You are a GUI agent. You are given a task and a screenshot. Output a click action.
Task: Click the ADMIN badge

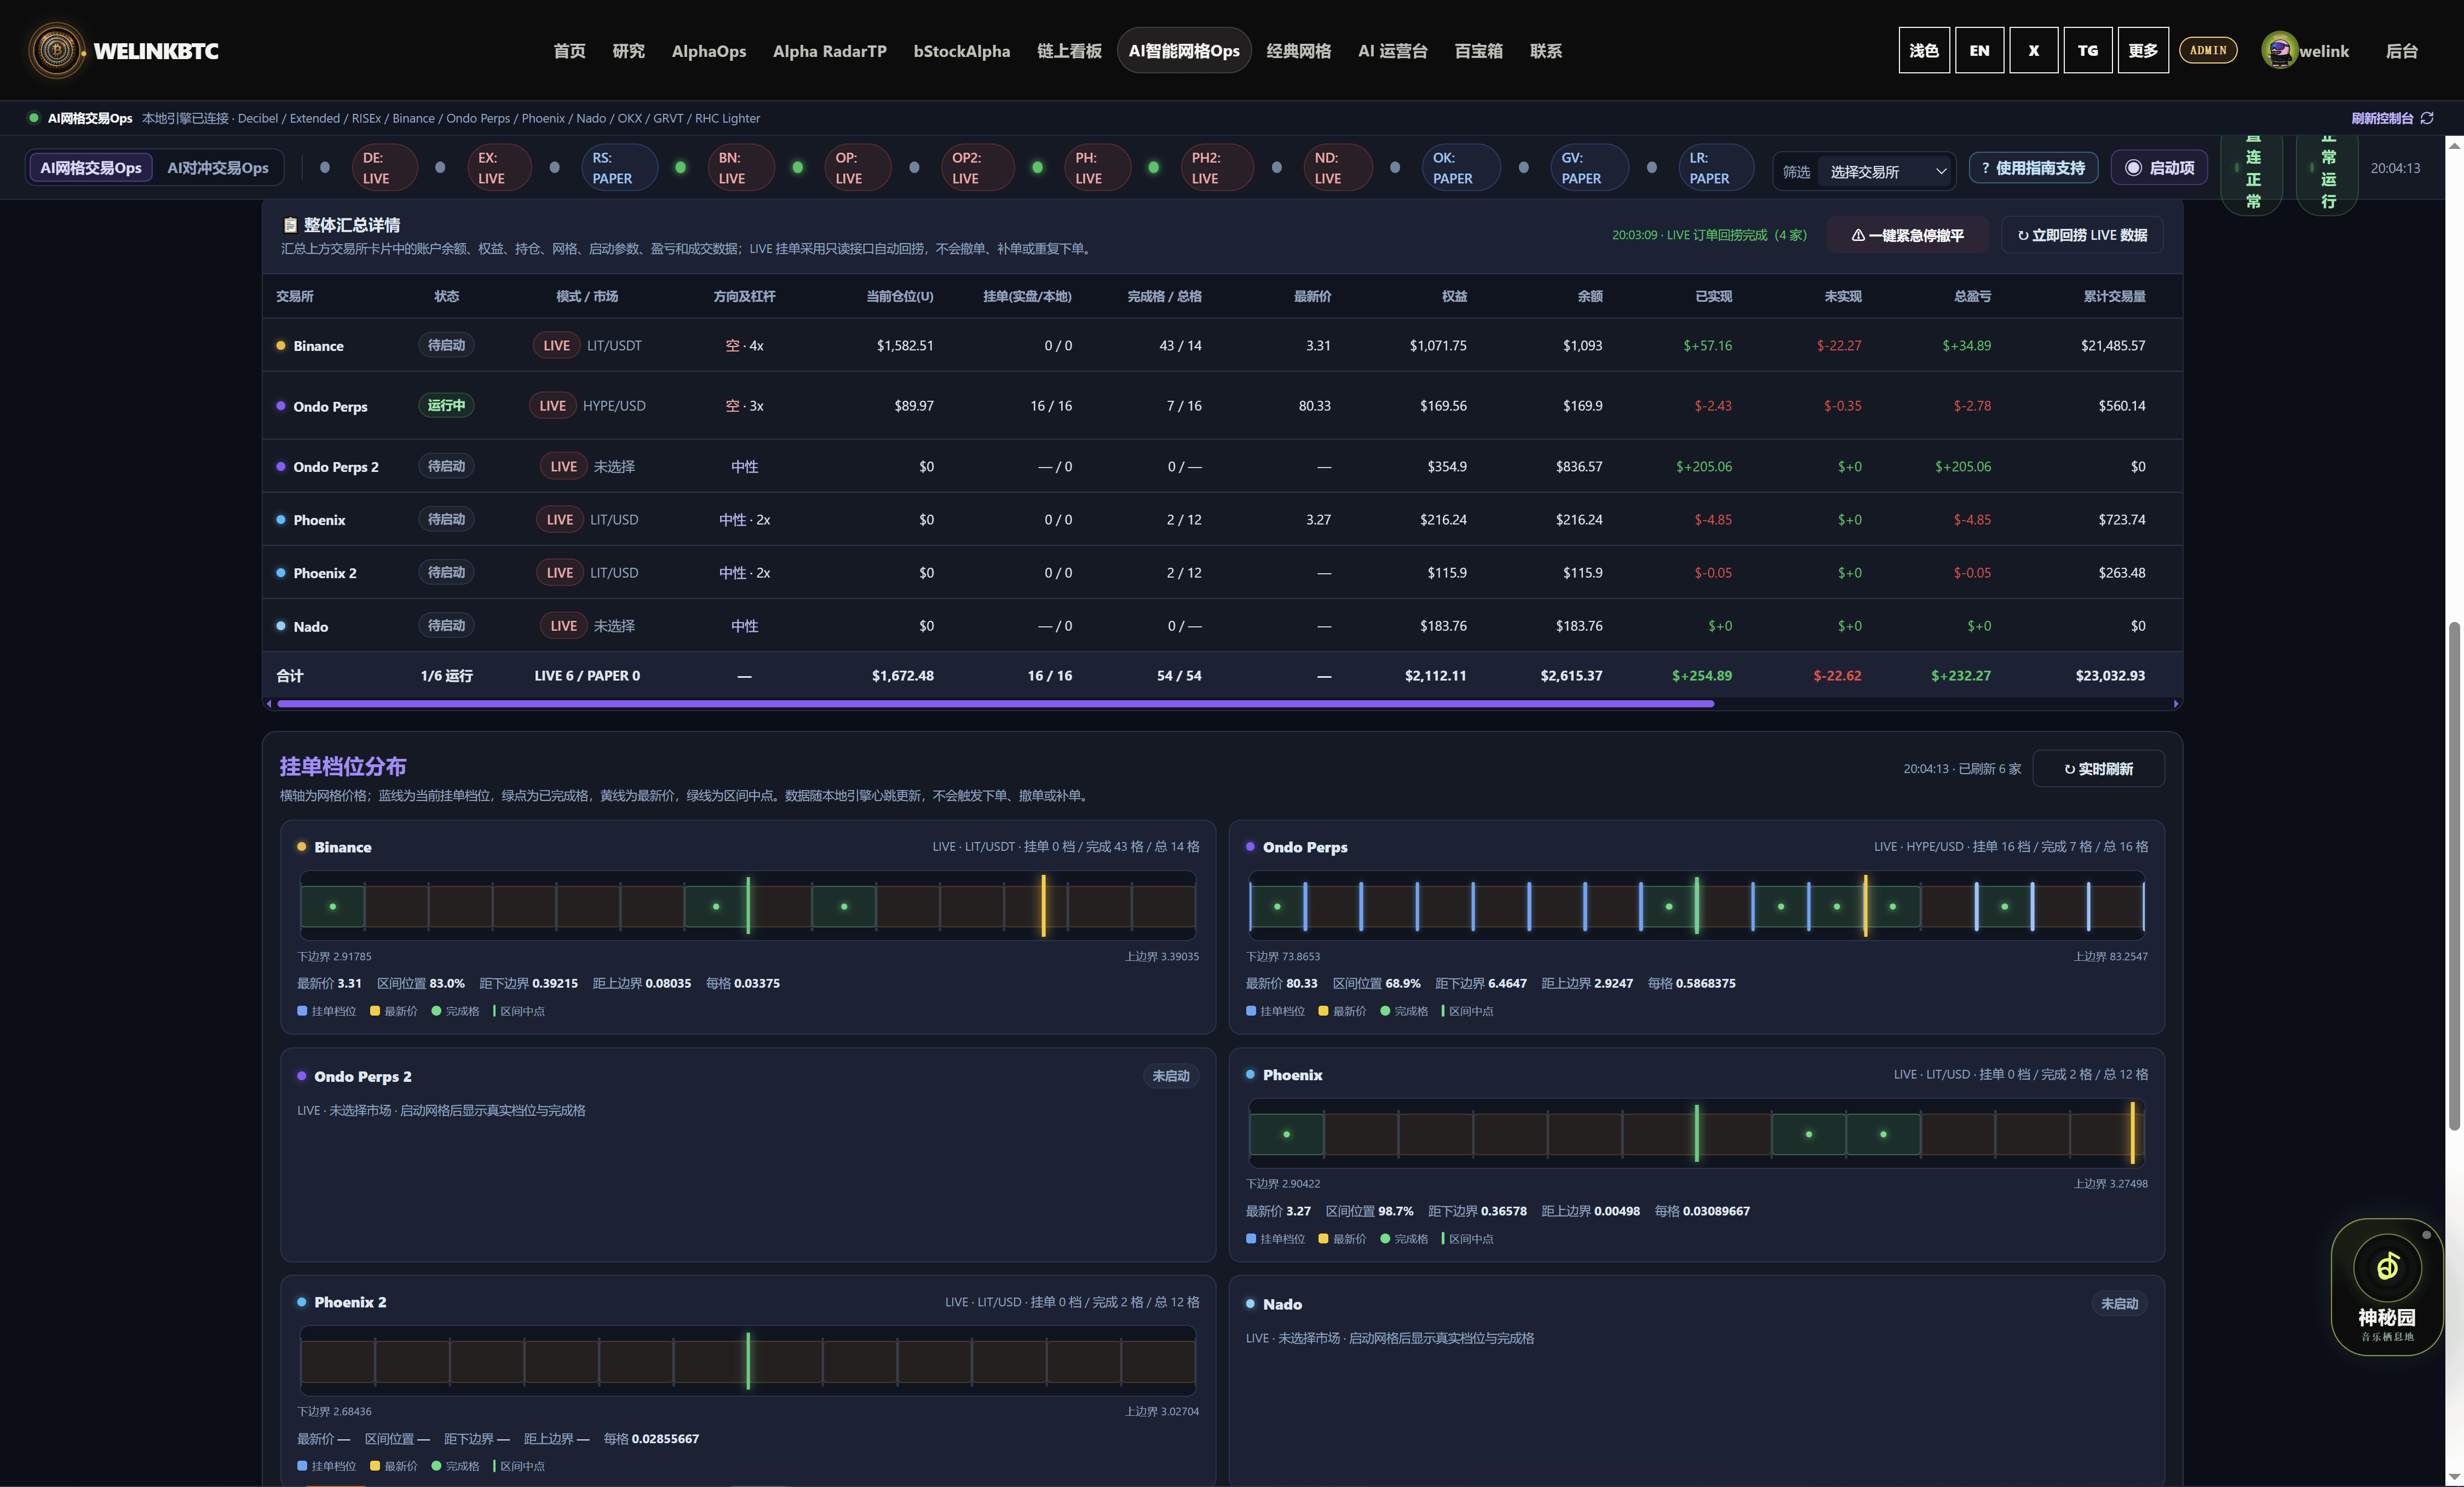point(2208,50)
